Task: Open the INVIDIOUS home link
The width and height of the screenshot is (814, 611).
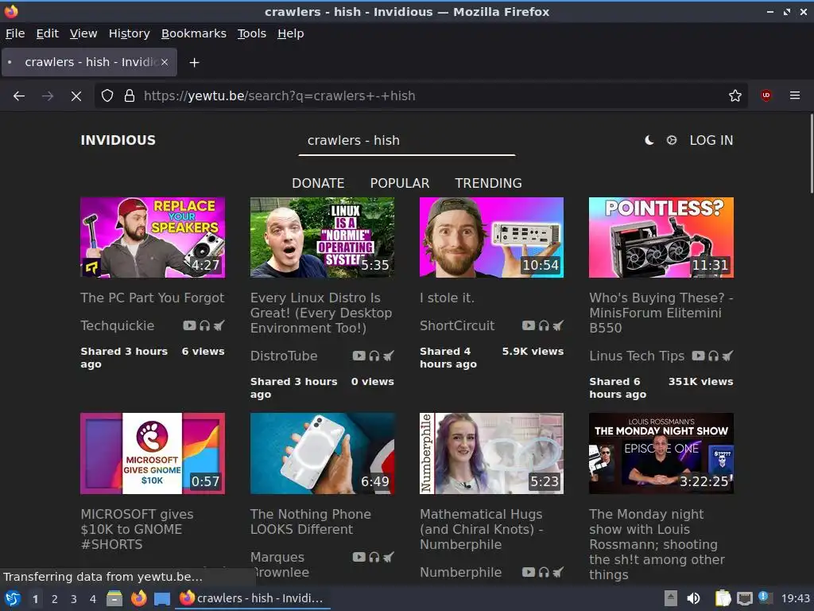Action: [x=118, y=140]
